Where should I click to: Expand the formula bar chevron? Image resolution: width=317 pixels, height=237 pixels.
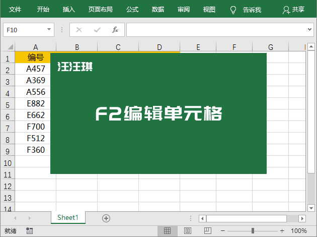[309, 29]
